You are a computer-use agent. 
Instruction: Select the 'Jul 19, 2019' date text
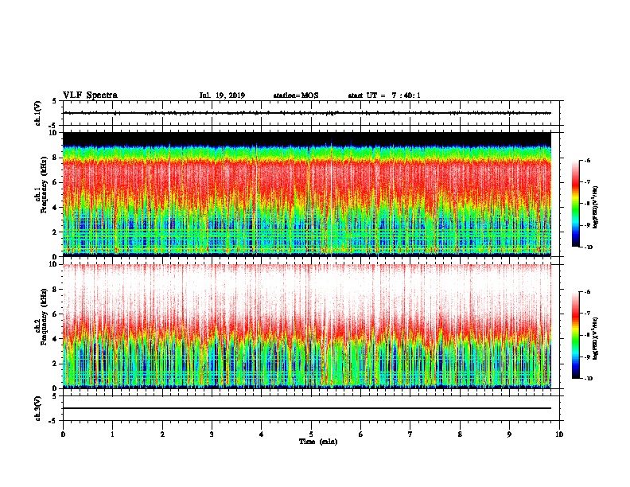(x=222, y=95)
